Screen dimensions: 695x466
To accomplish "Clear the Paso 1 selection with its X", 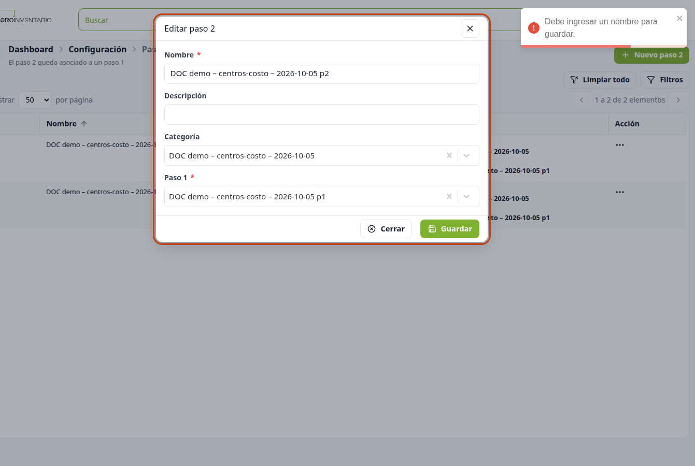I will pyautogui.click(x=449, y=196).
